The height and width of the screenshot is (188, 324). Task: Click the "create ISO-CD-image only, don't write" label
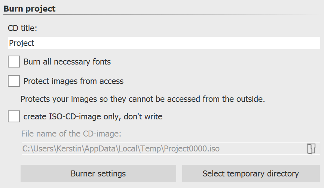(93, 116)
